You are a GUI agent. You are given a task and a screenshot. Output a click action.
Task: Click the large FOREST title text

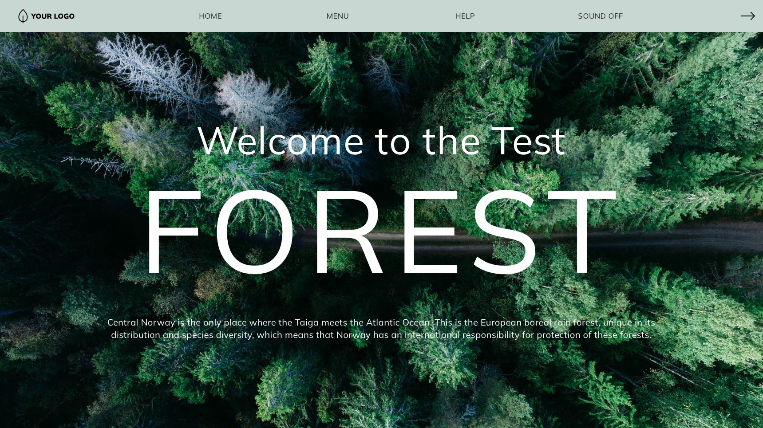[x=381, y=232]
